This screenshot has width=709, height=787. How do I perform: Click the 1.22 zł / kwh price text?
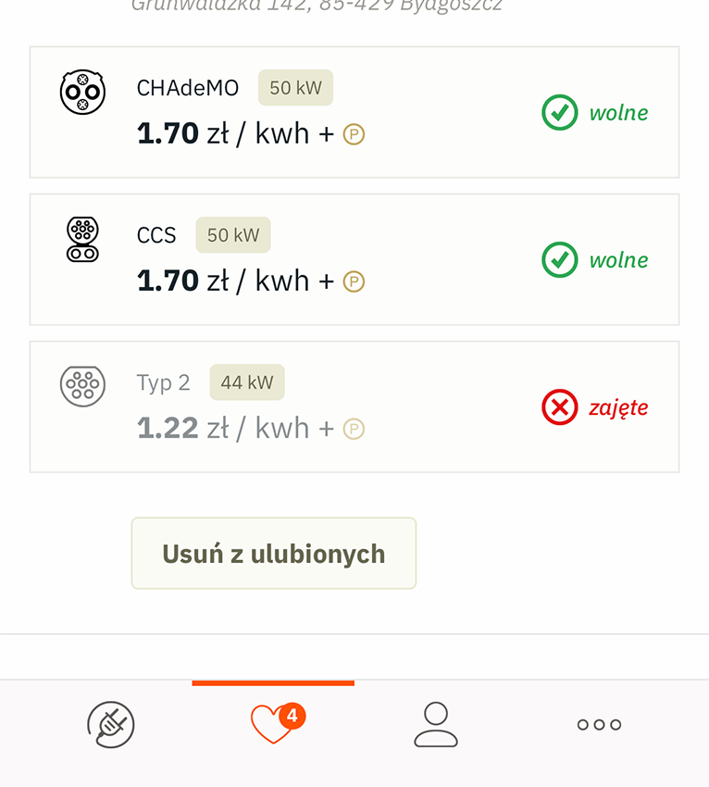[x=235, y=428]
